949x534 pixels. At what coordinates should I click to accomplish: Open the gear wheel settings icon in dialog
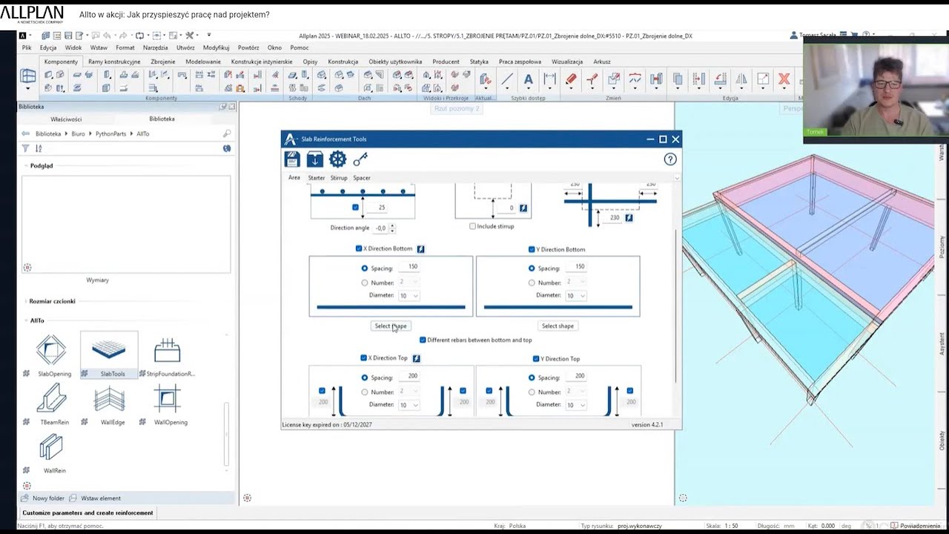click(x=337, y=159)
